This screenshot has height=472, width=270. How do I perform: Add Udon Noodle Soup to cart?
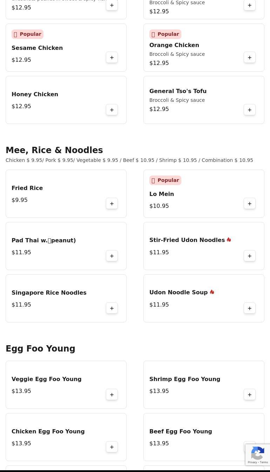250,308
